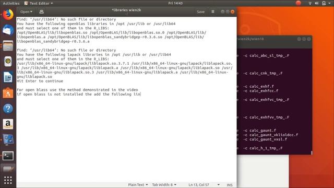Show all applications grid
The image size is (334, 188).
pyautogui.click(x=8, y=180)
